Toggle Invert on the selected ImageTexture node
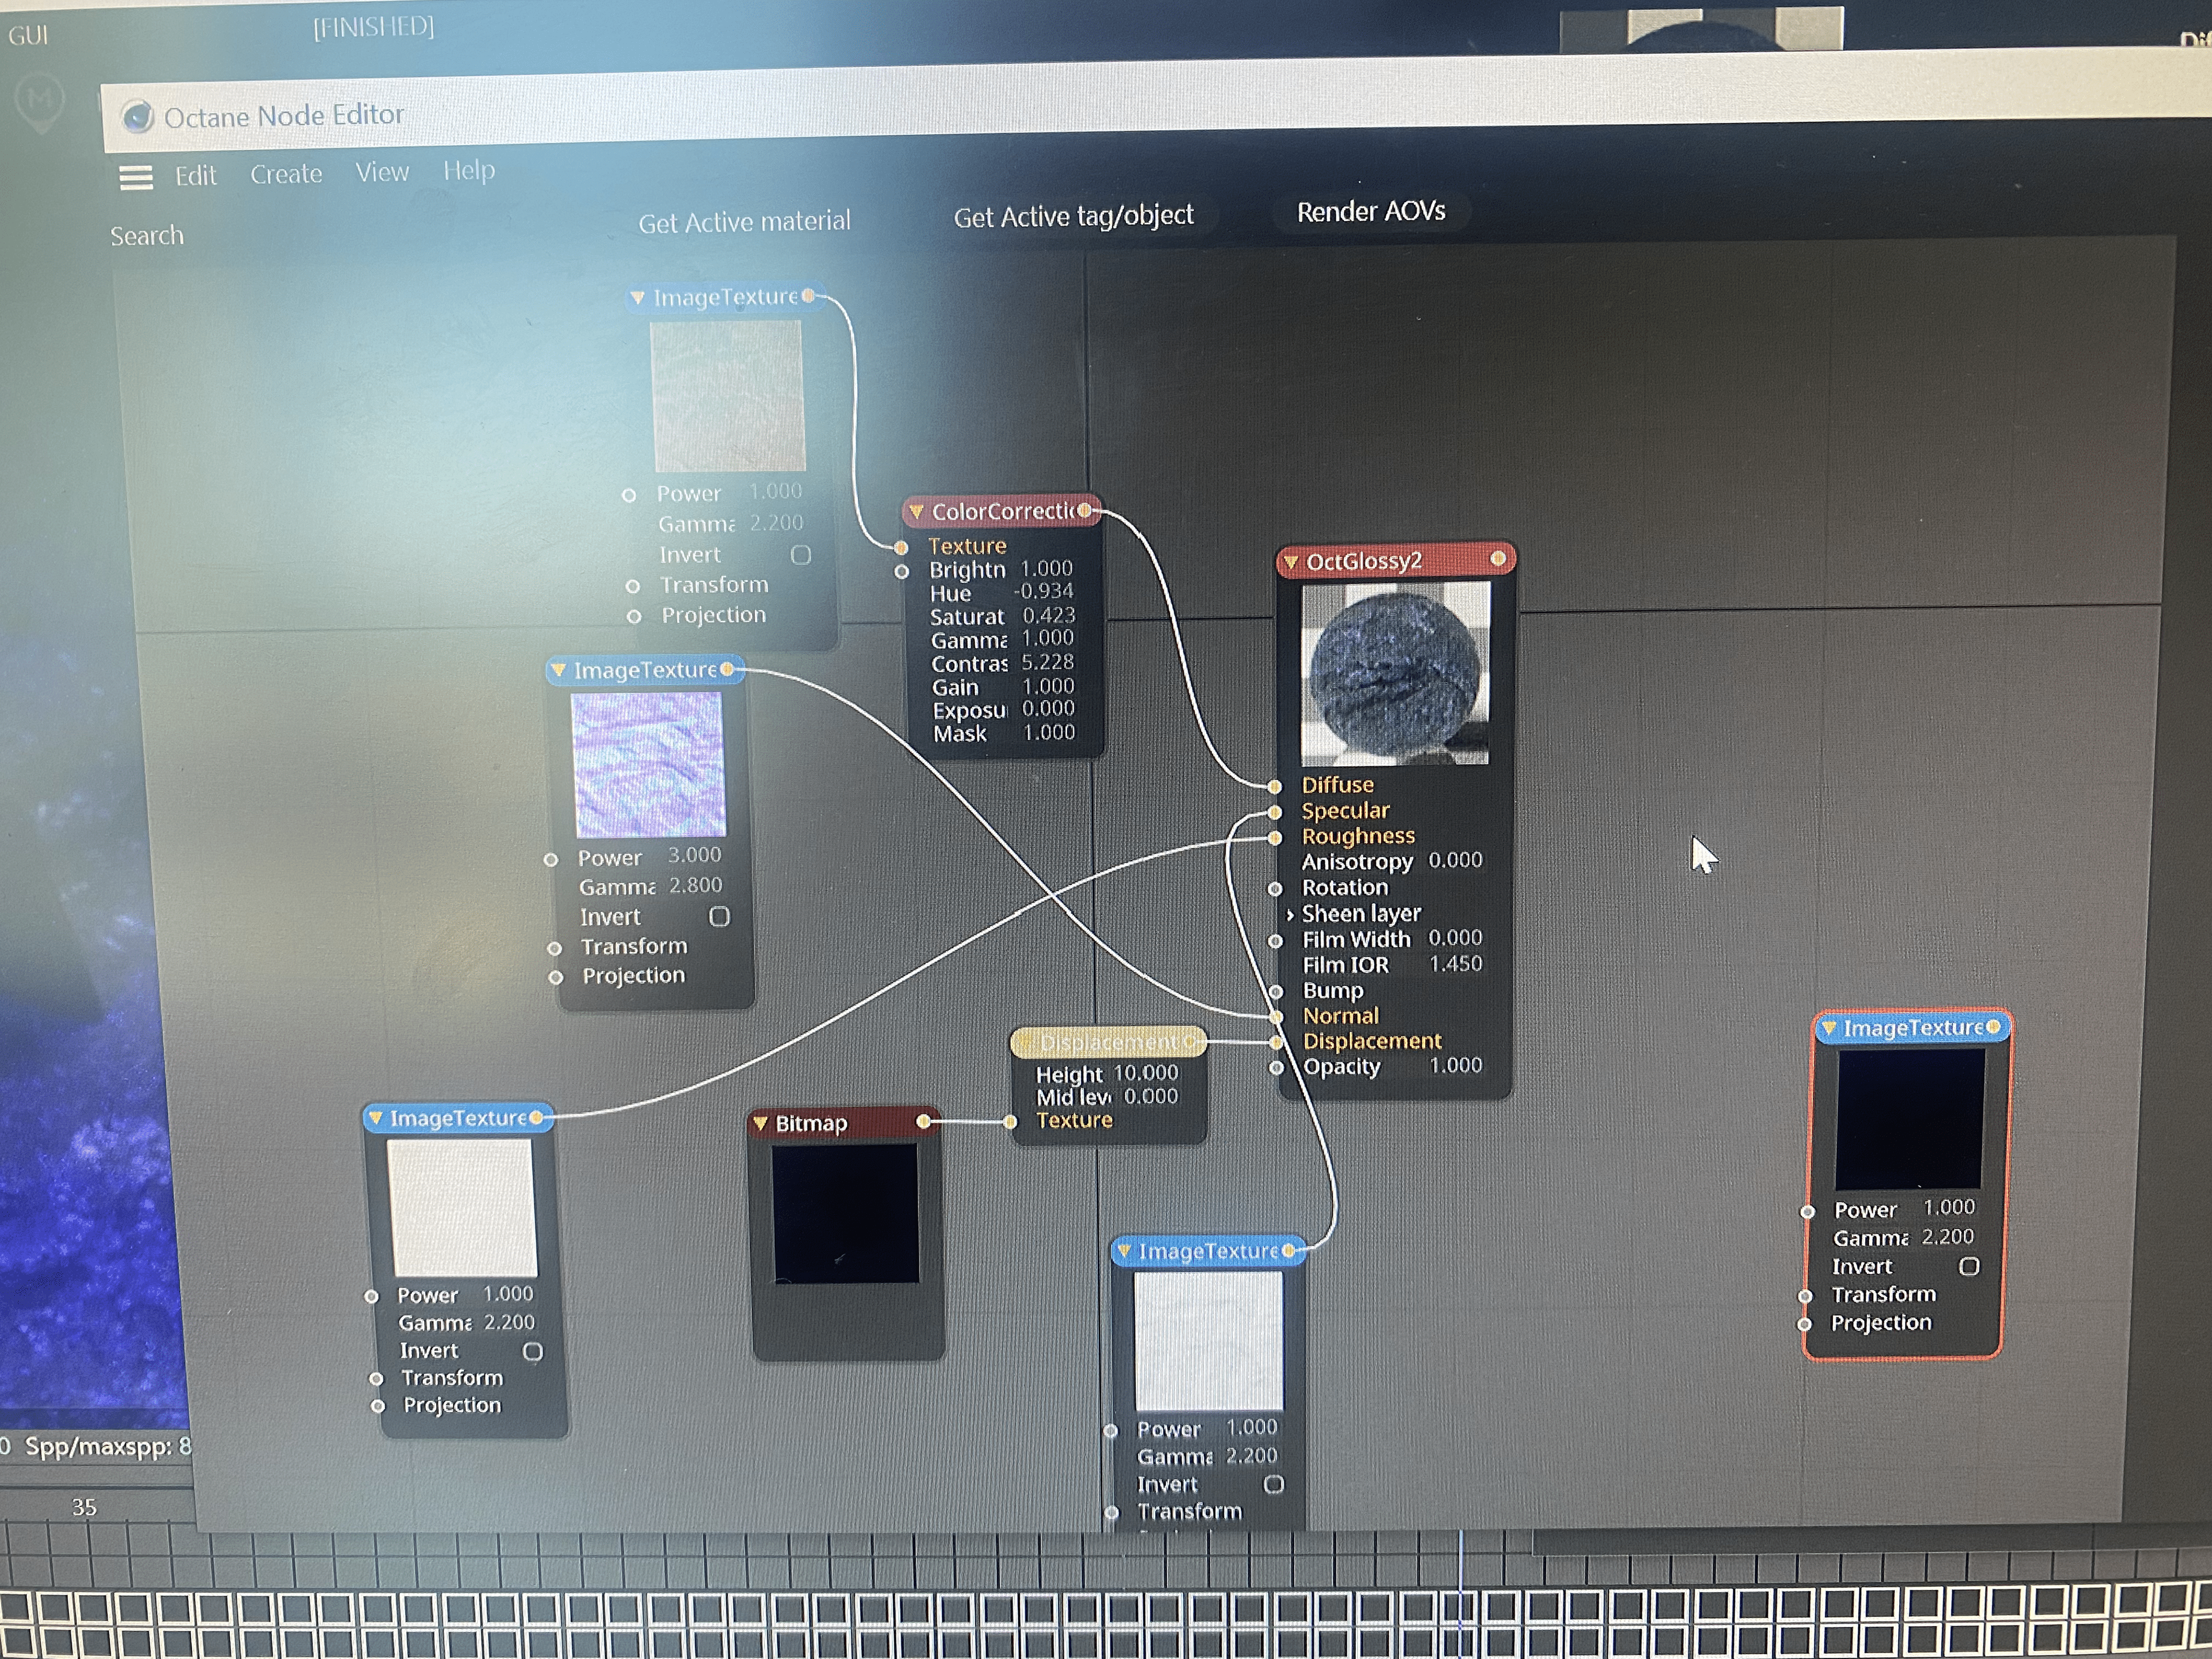Viewport: 2212px width, 1659px height. pos(1968,1266)
